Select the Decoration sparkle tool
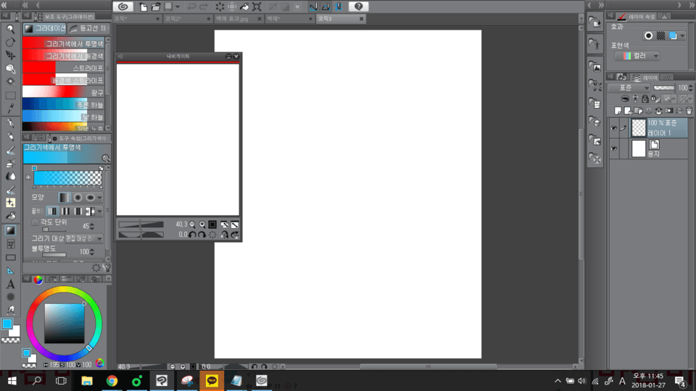This screenshot has width=696, height=391. [x=10, y=203]
